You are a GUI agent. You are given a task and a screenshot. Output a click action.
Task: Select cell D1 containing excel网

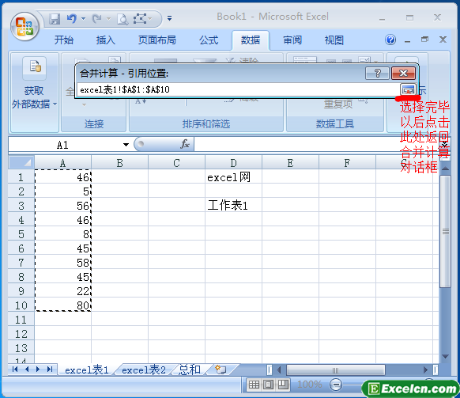[x=233, y=177]
